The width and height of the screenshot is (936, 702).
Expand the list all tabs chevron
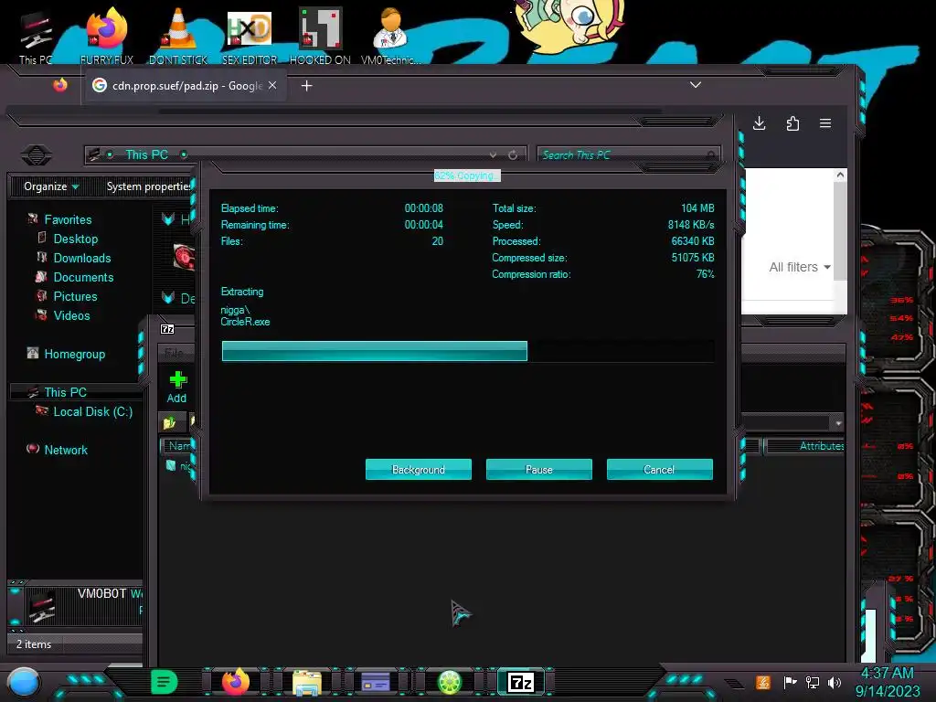(696, 85)
